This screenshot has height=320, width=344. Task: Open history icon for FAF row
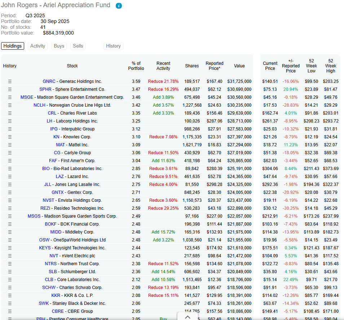[10, 161]
